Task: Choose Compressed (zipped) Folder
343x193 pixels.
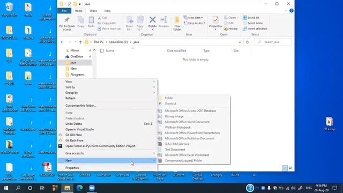Action: click(194, 161)
